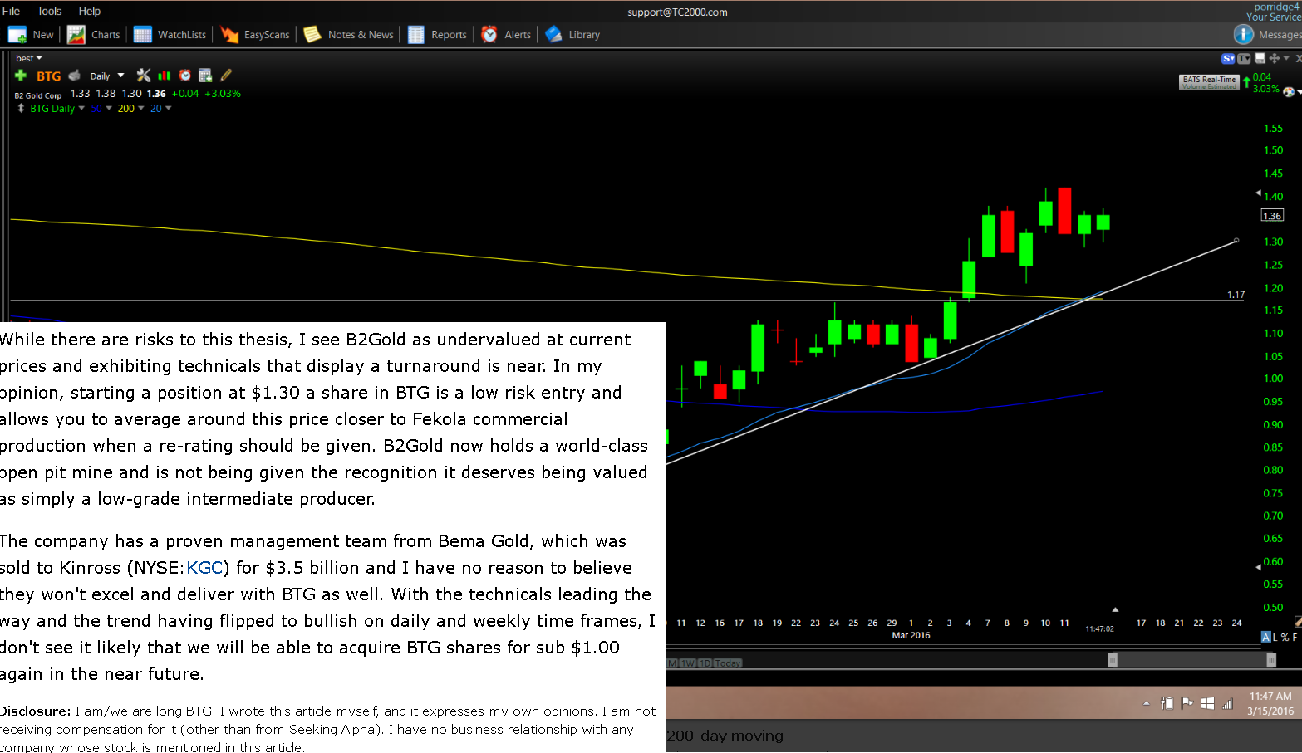The height and width of the screenshot is (753, 1302).
Task: Open the Charts toolbar icon
Action: click(76, 35)
